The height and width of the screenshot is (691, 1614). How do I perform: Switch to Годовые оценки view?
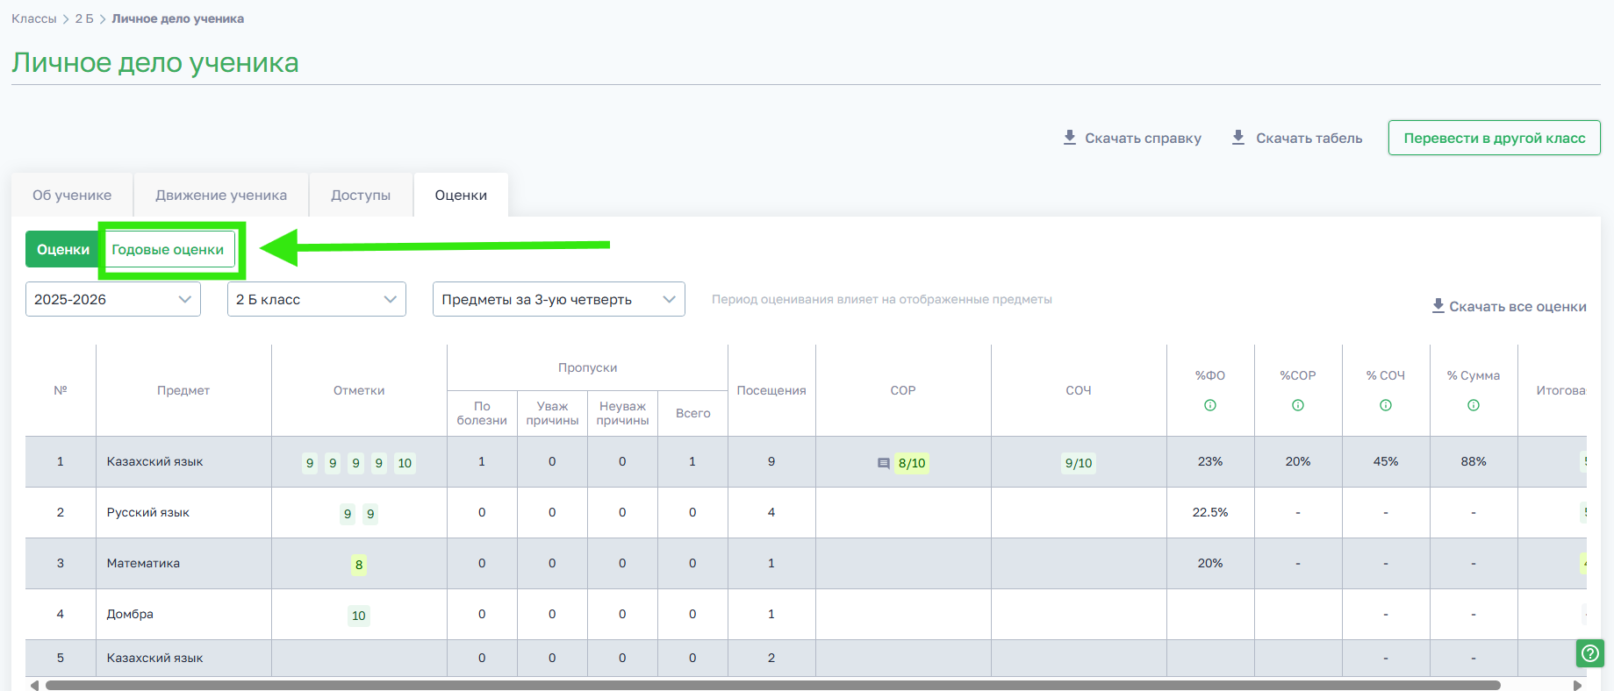tap(168, 250)
